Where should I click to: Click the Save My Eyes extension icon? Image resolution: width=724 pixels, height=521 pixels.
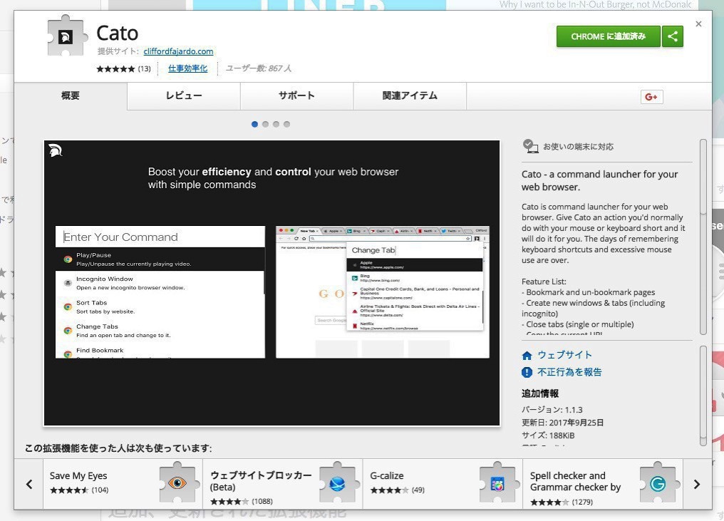(177, 483)
